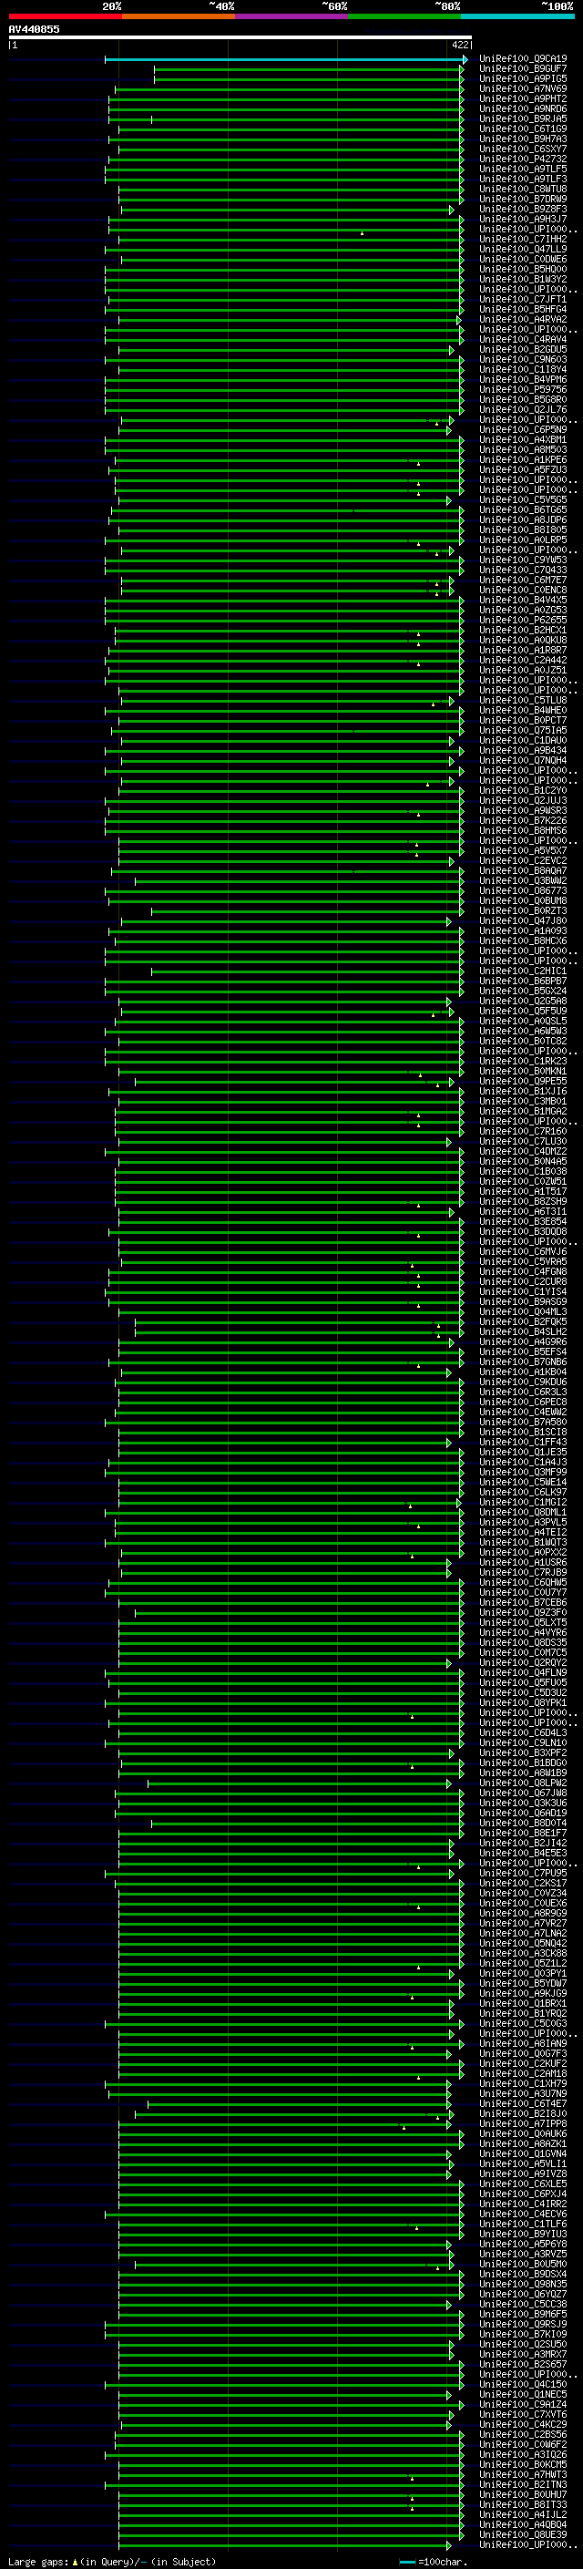Select the UniRef100_B1C2Y0 label
583x2569 pixels.
pos(523,791)
